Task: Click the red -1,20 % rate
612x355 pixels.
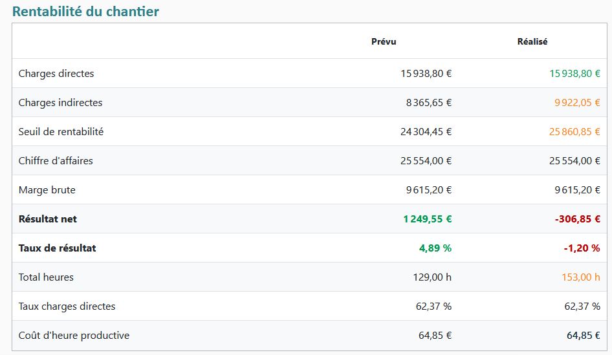Action: [x=582, y=248]
